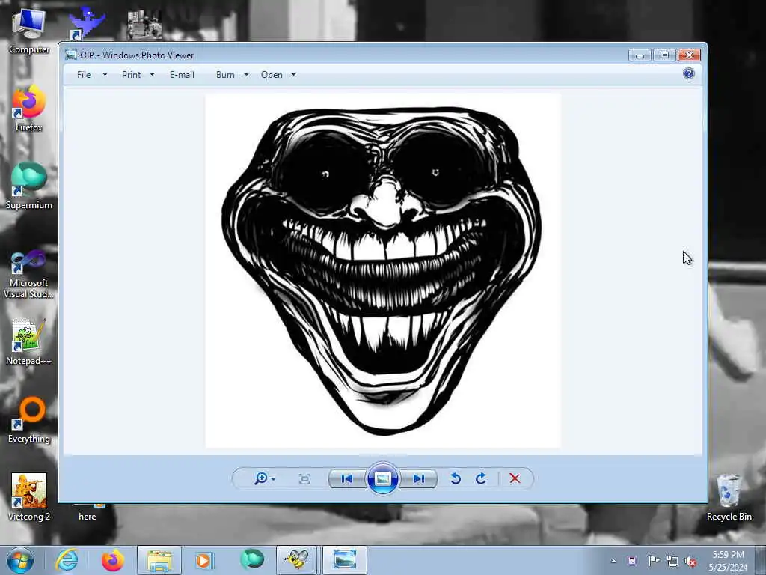Go to the previous photo

point(347,478)
